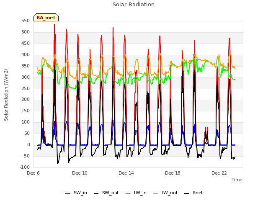Click the SW_out legend label
The height and width of the screenshot is (201, 268).
(x=111, y=193)
